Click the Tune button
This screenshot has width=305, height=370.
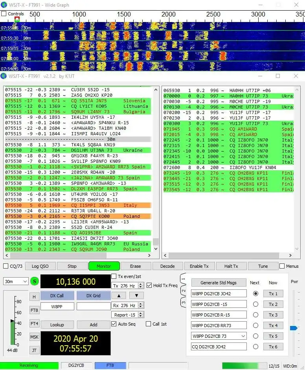pyautogui.click(x=263, y=266)
